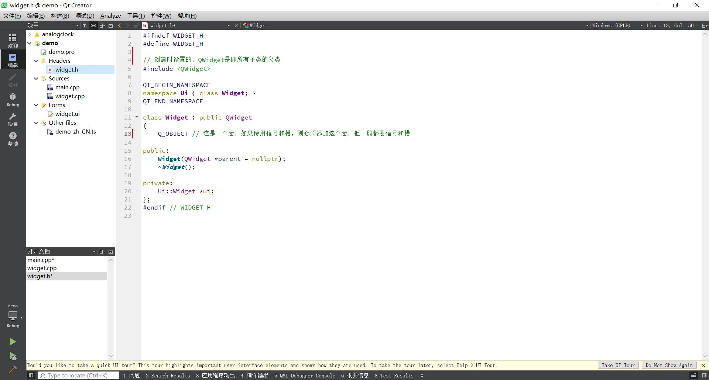Split the Projects side panel
Image resolution: width=709 pixels, height=380 pixels.
coord(102,25)
